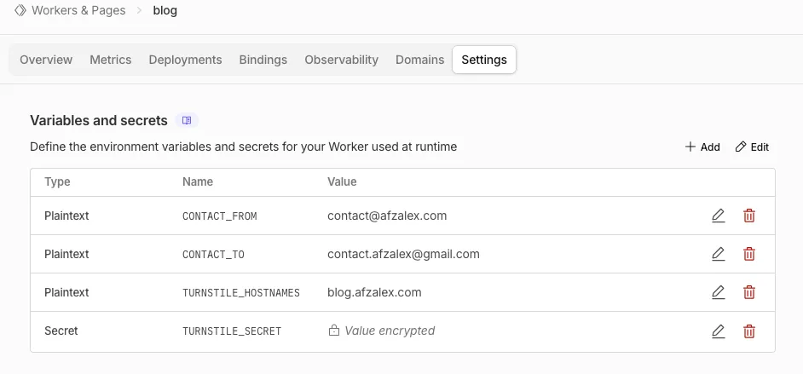Add a new variable
This screenshot has width=803, height=374.
pyautogui.click(x=702, y=147)
